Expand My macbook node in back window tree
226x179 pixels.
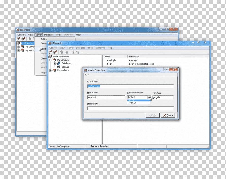[19, 51]
